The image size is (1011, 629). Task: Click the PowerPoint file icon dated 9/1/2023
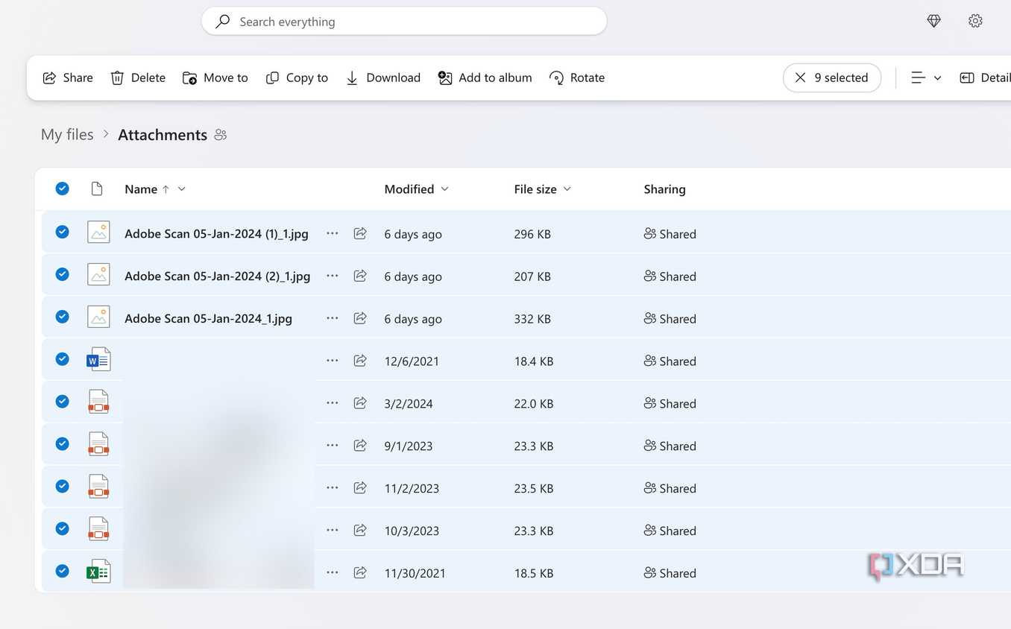click(98, 444)
